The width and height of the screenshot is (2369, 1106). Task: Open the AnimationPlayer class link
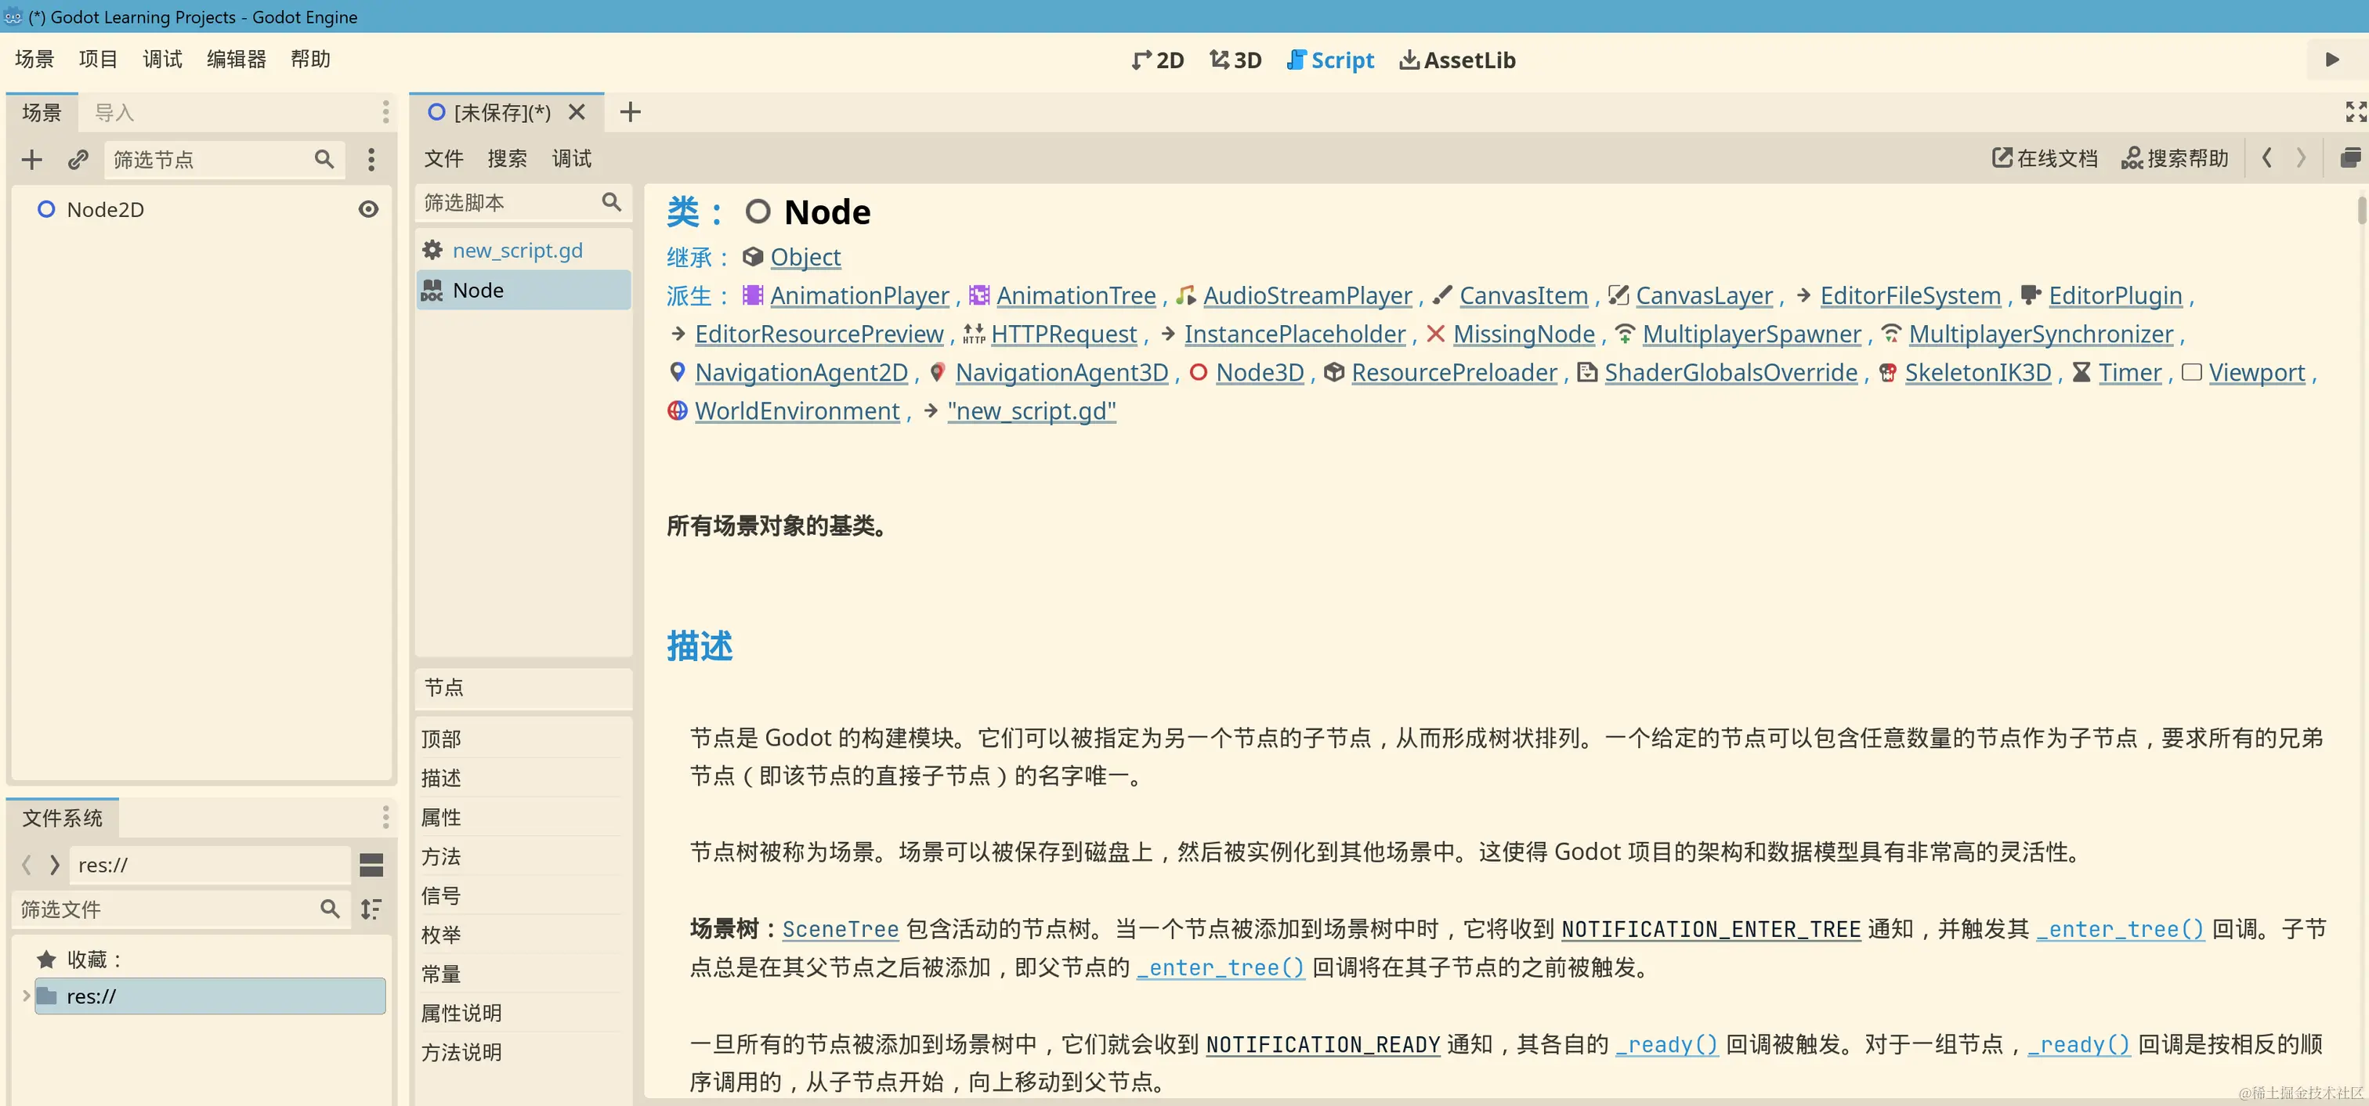coord(859,296)
